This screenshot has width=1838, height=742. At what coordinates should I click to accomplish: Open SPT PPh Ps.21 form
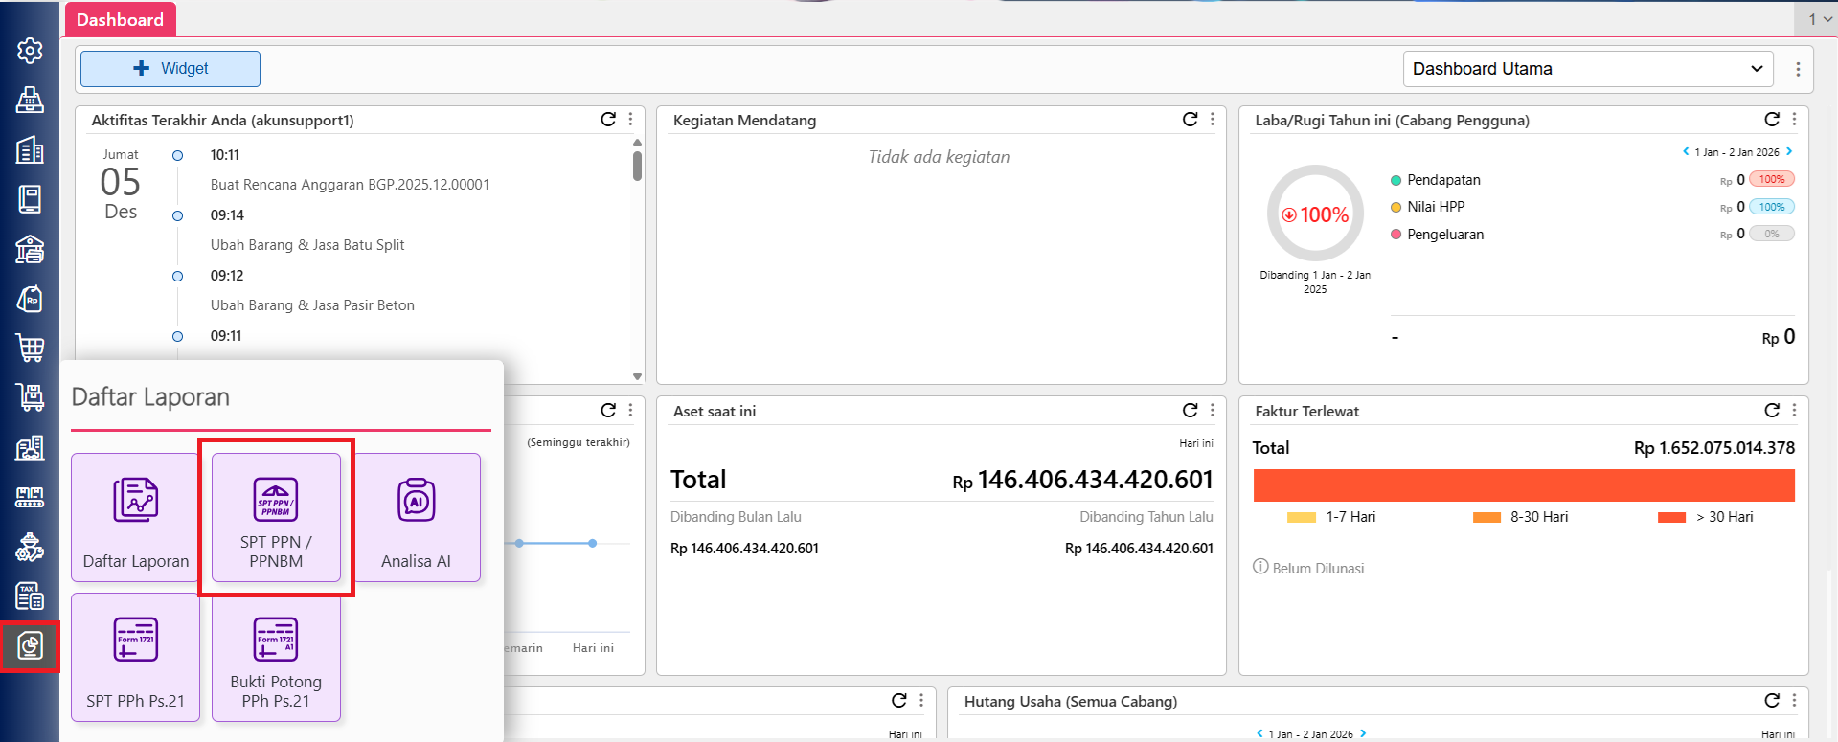135,657
